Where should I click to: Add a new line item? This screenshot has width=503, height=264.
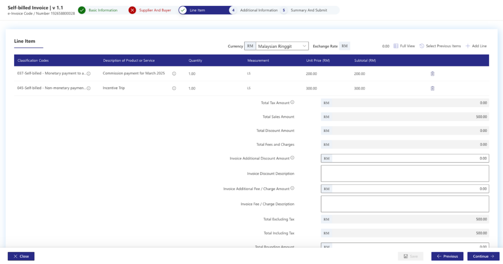click(476, 46)
